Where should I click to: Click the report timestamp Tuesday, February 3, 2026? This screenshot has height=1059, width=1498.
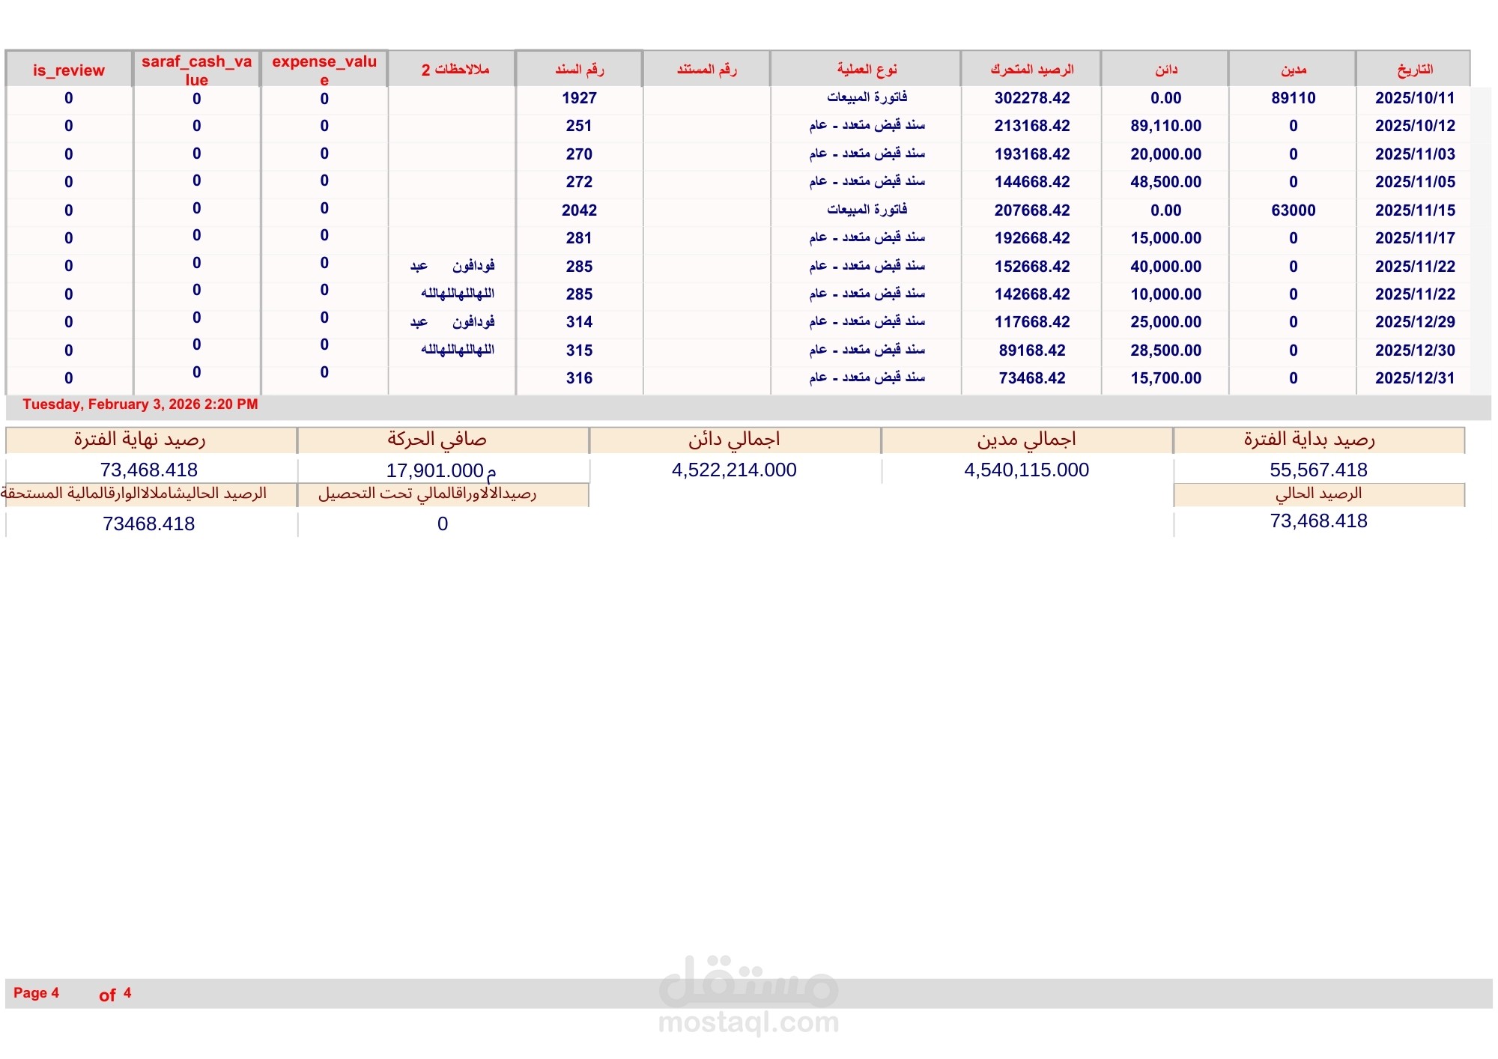click(140, 404)
